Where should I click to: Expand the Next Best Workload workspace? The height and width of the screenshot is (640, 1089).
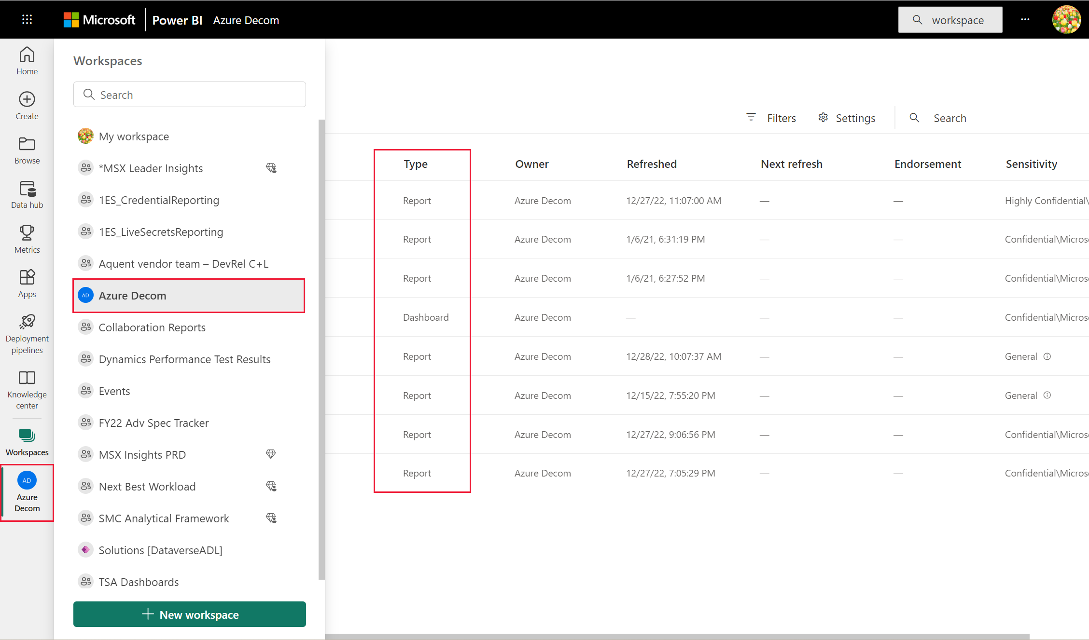click(x=147, y=487)
